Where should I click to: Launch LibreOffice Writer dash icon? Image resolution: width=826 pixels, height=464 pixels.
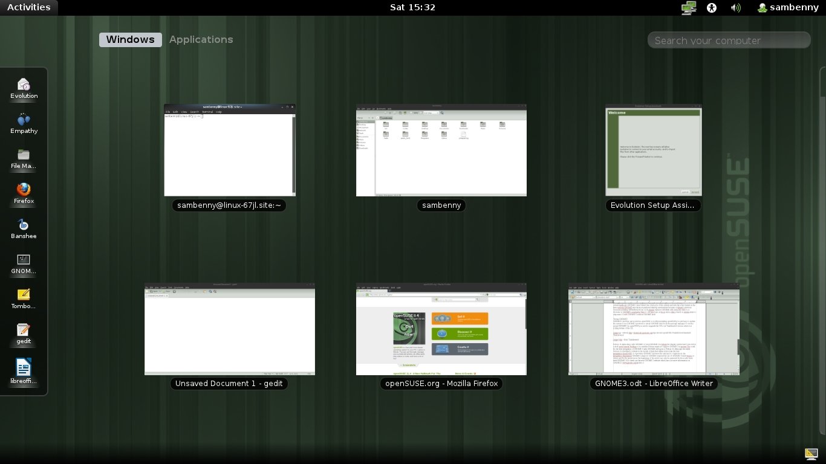[24, 370]
